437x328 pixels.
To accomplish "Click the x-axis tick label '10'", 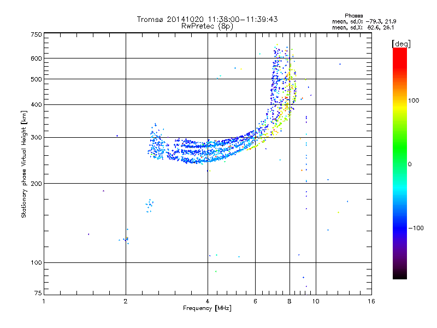I will (316, 301).
